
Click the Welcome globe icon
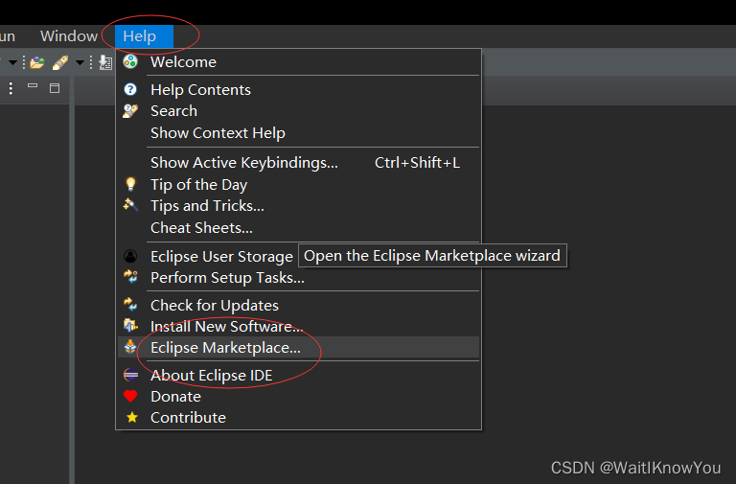[130, 61]
